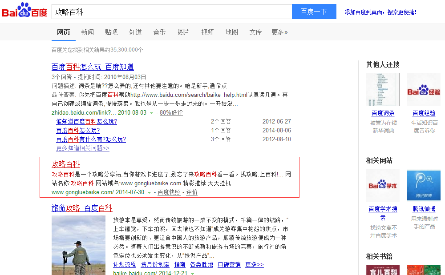Viewport: 445px width, 275px height.
Task: Open the 口碑营销 sub-link
Action: point(229,264)
